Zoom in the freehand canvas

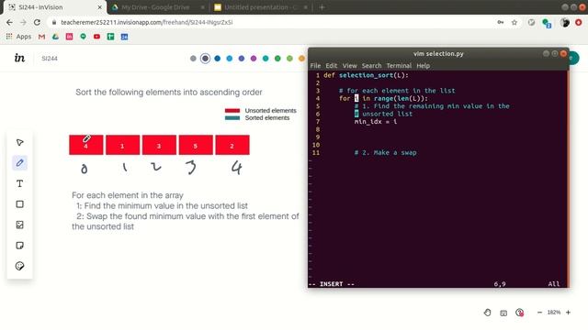(568, 313)
